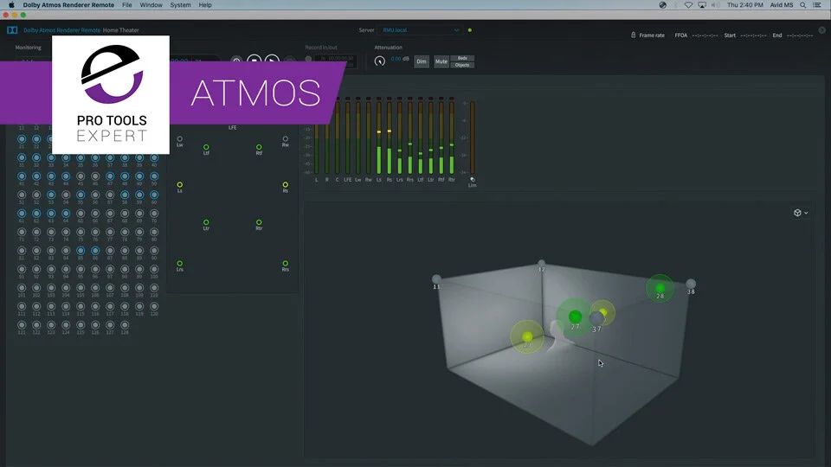Open the System menu
This screenshot has width=831, height=467.
(180, 5)
